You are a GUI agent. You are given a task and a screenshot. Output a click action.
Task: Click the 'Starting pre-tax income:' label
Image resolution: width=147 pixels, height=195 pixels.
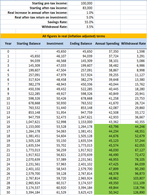[50, 3]
